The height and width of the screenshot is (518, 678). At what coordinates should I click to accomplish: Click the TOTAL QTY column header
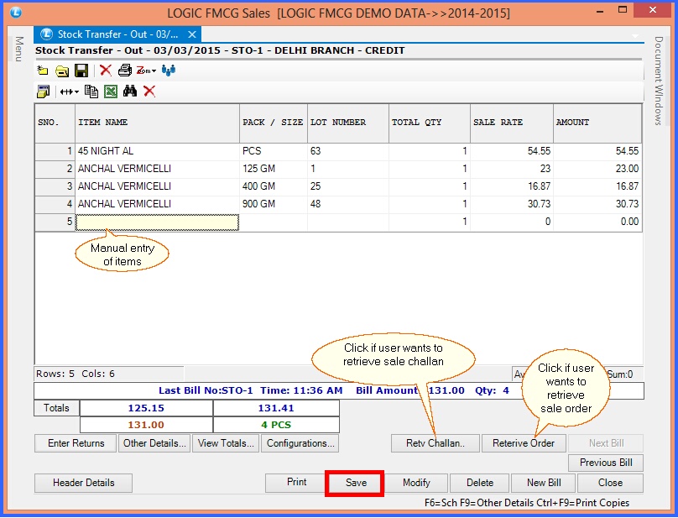click(430, 123)
